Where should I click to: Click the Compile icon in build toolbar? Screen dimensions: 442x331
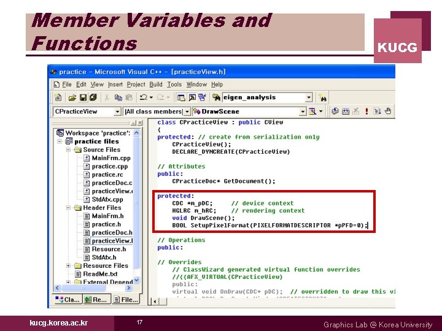(x=335, y=111)
